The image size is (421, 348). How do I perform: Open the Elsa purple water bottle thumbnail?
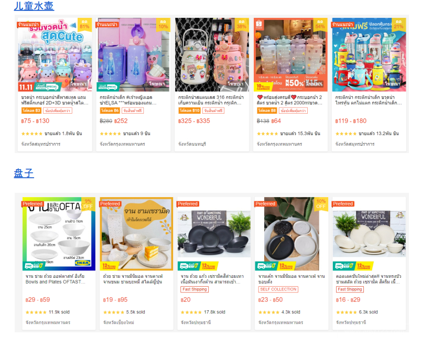(133, 55)
